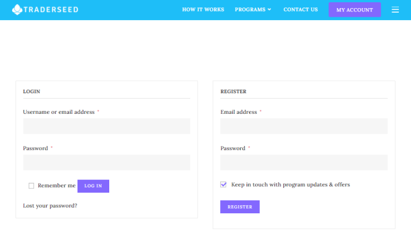
Task: Click the Keep in touch label text
Action: click(290, 185)
